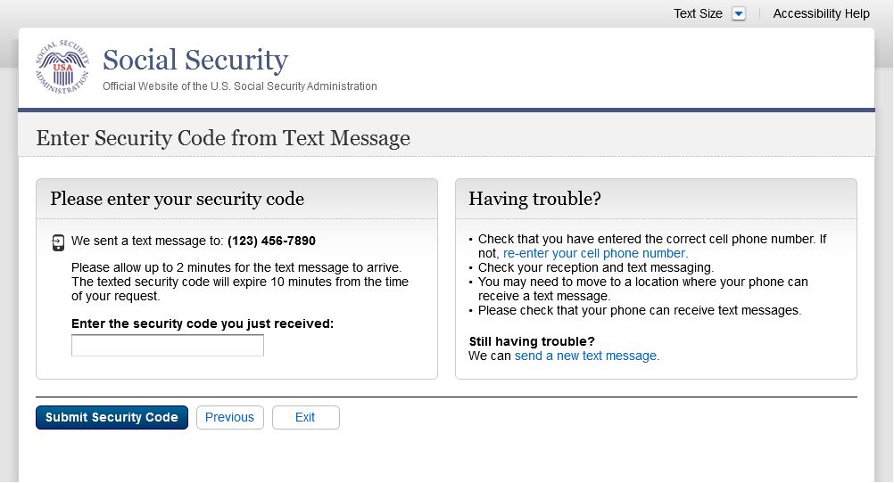Open the Text Size dropdown arrow
Viewport: 894px width, 483px height.
[738, 13]
